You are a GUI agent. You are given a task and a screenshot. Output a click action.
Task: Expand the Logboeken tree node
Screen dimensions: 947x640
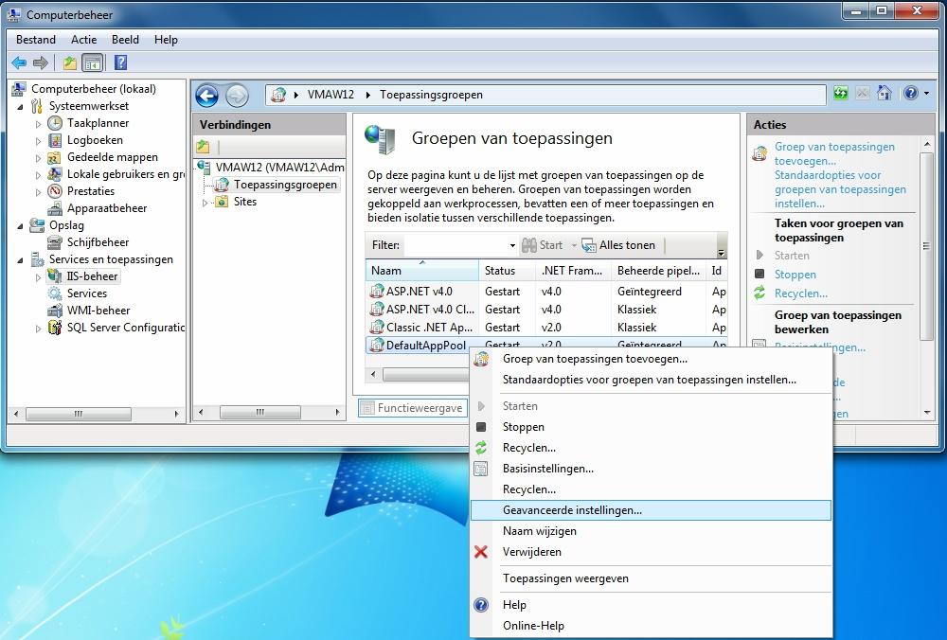tap(38, 141)
